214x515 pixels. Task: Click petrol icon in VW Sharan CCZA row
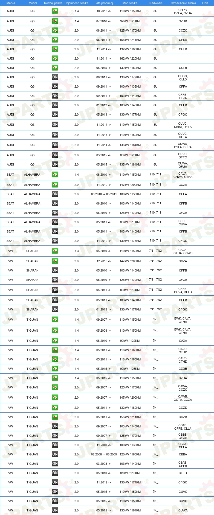(55, 261)
